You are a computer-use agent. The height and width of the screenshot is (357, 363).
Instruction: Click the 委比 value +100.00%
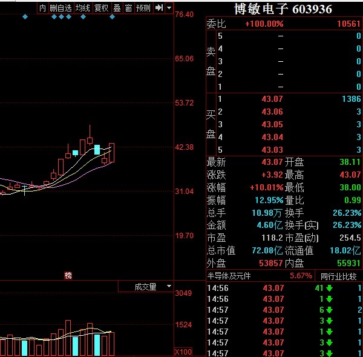264,24
